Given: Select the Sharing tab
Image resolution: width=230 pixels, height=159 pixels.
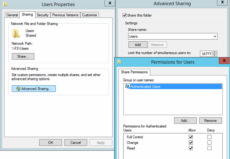Looking at the screenshot, I should pos(27,14).
